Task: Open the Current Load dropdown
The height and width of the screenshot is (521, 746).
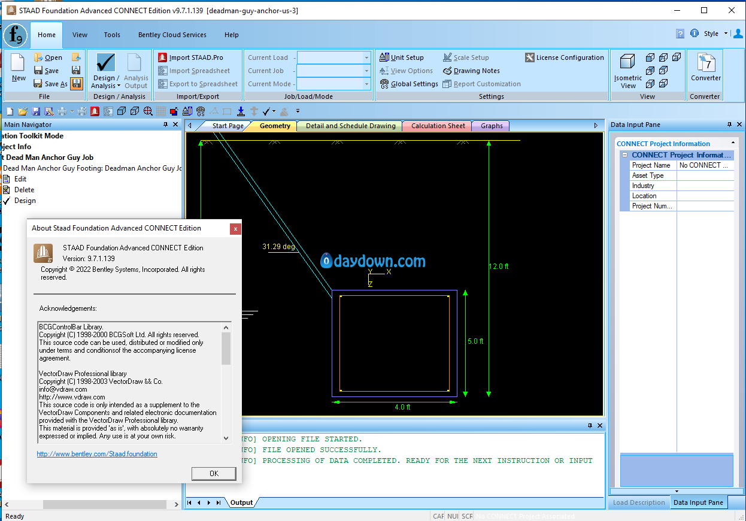Action: click(x=366, y=57)
